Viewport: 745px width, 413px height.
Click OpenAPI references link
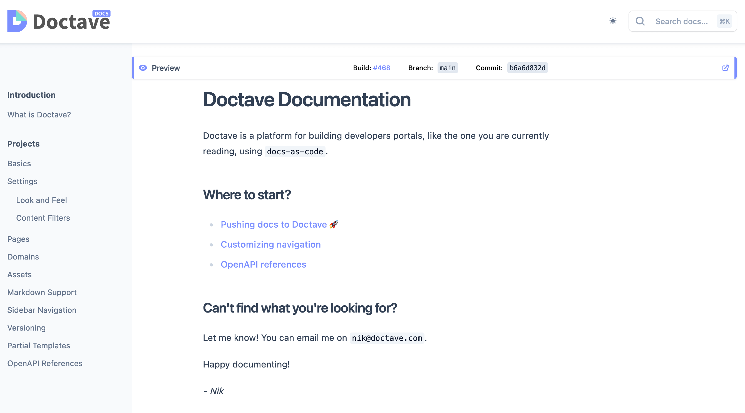[263, 264]
